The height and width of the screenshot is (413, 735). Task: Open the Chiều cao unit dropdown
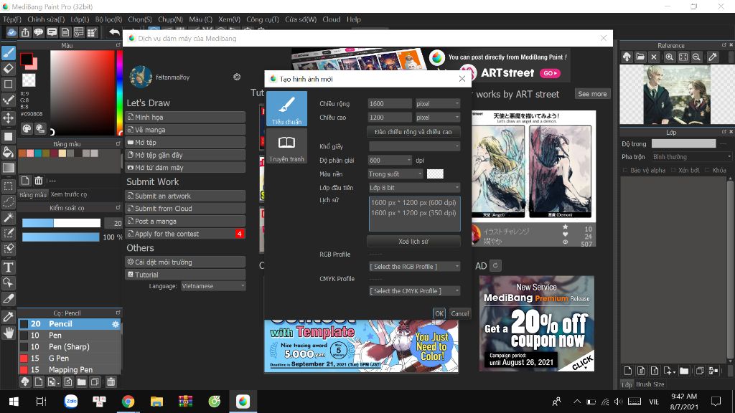pyautogui.click(x=438, y=117)
